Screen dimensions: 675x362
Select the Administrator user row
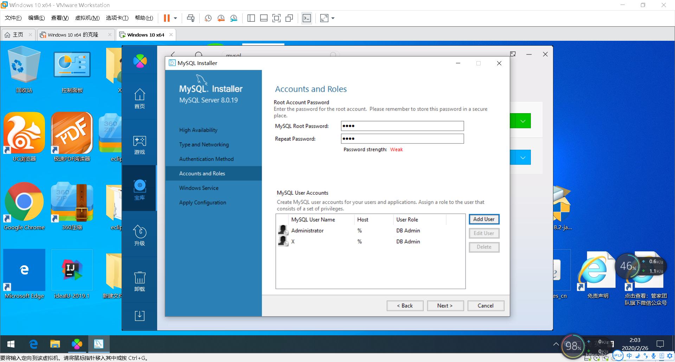pyautogui.click(x=371, y=231)
